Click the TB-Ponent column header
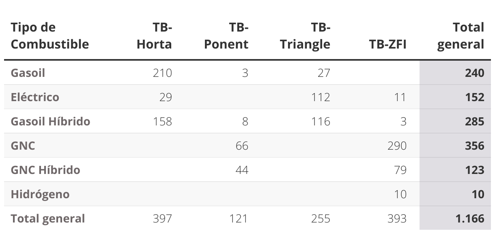The image size is (495, 250). tap(226, 36)
